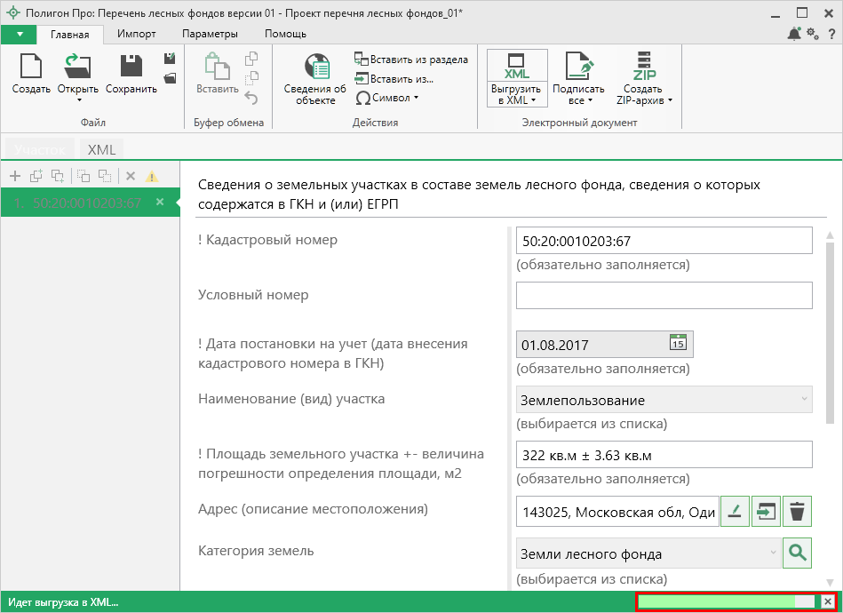Click the calendar icon in date field
843x613 pixels.
pyautogui.click(x=677, y=344)
